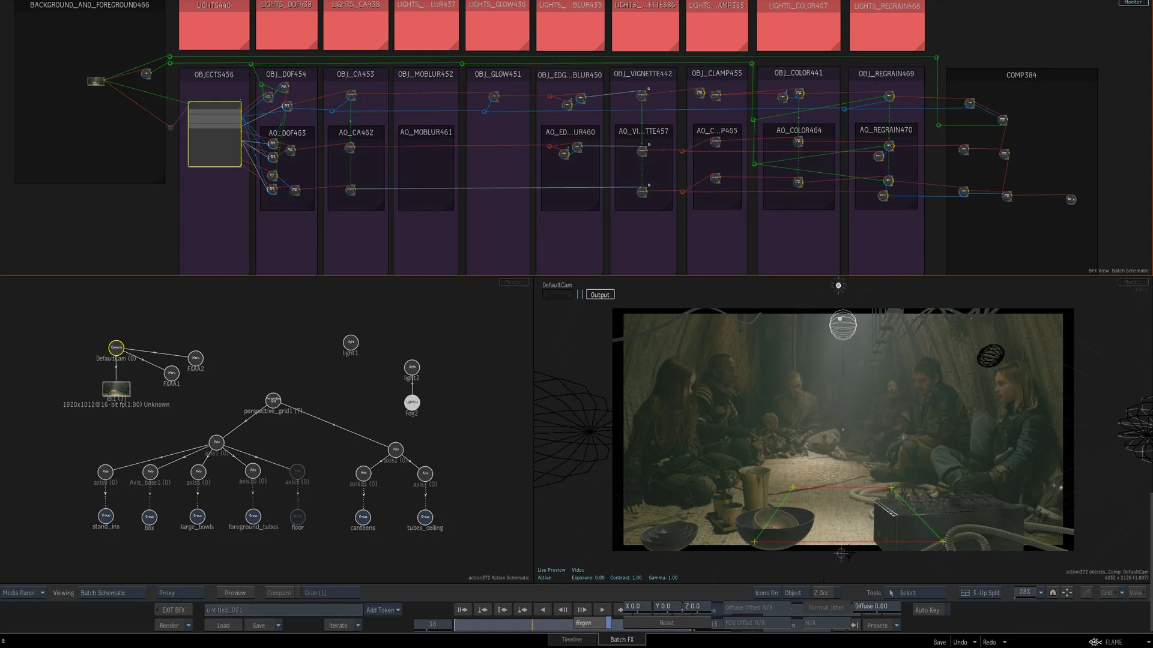Select the large_bowls group node
Image resolution: width=1153 pixels, height=648 pixels.
click(198, 516)
